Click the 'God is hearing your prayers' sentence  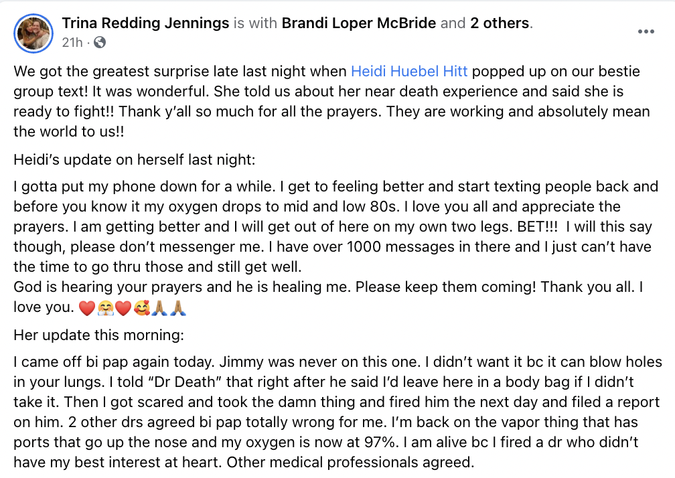click(x=328, y=297)
